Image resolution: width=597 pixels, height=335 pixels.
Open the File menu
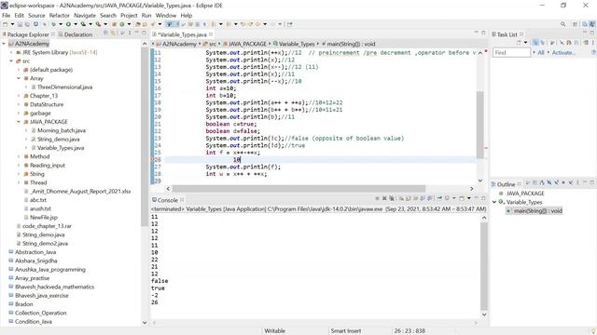[x=7, y=15]
